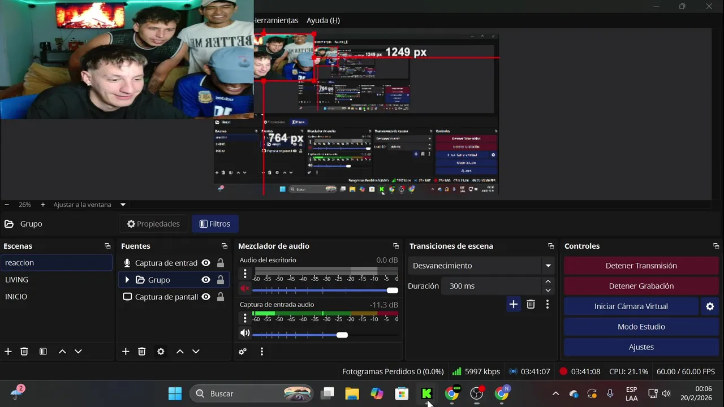Undock the Mezclador de audio panel
The image size is (724, 407).
click(396, 246)
